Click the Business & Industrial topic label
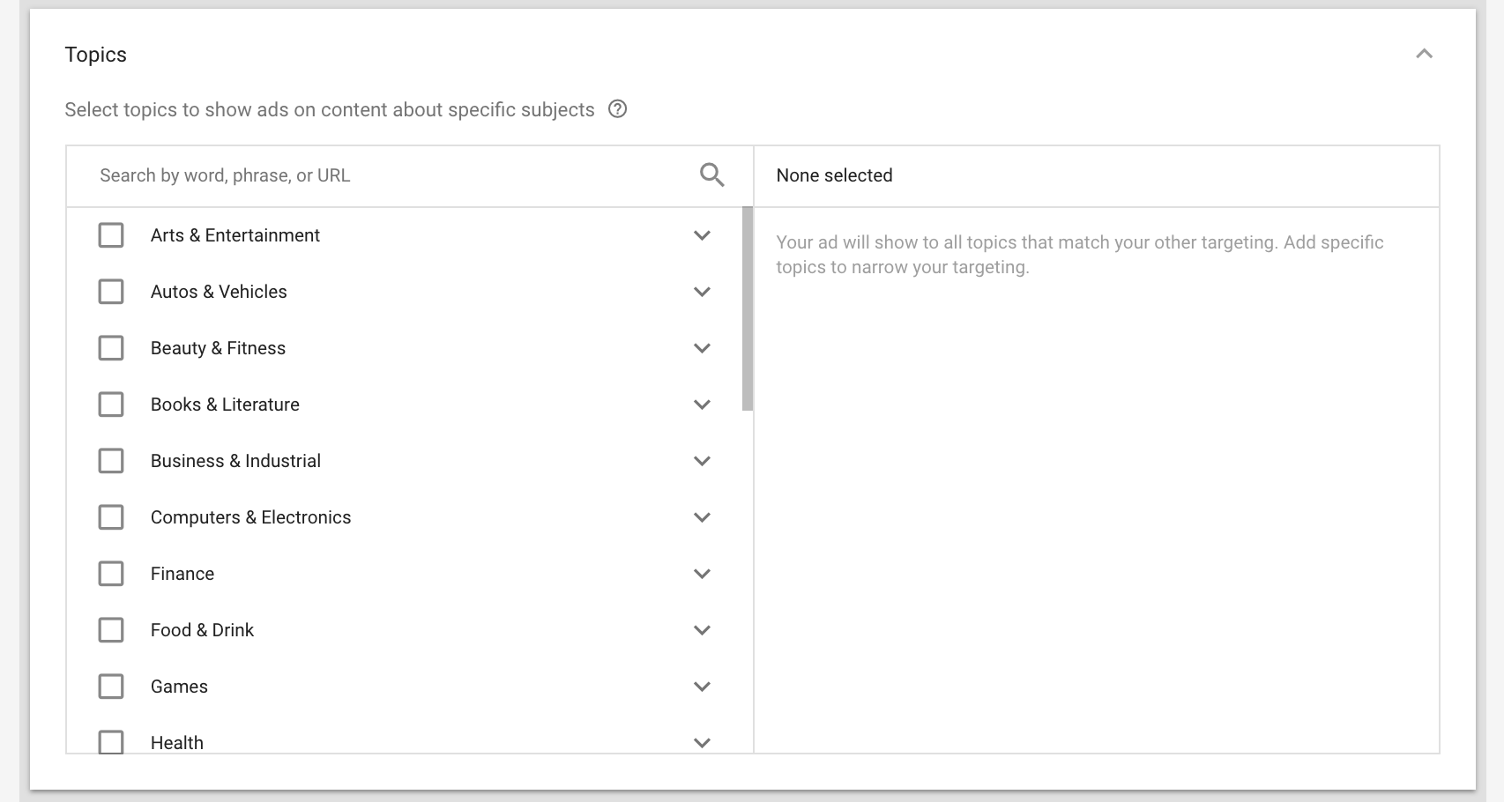 click(235, 461)
